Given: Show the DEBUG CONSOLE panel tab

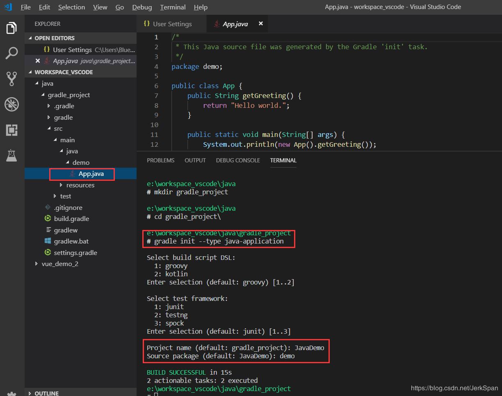Looking at the screenshot, I should (x=238, y=160).
